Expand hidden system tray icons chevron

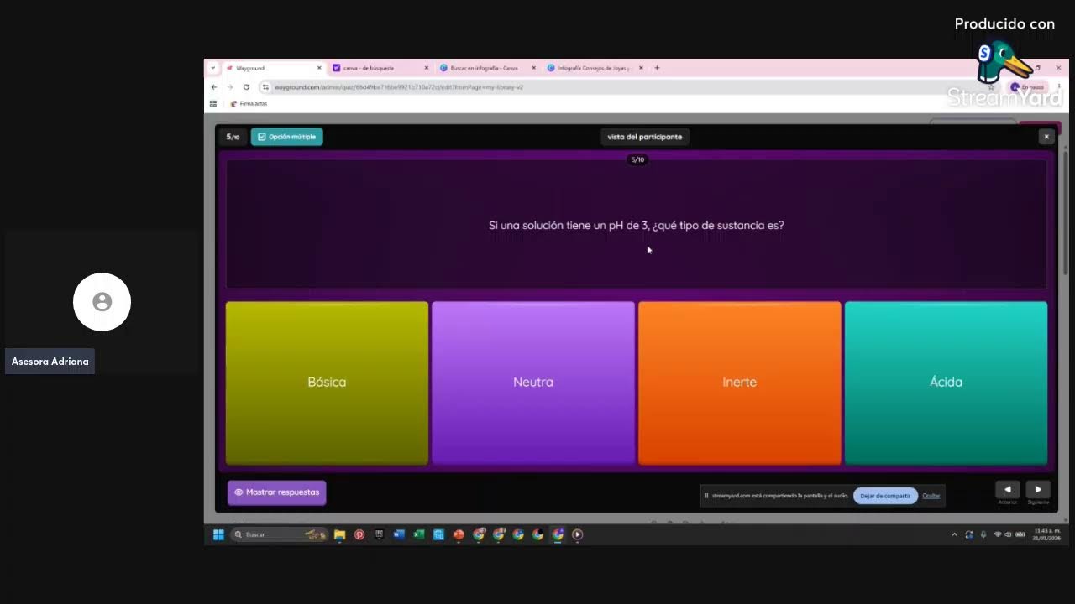pos(954,534)
